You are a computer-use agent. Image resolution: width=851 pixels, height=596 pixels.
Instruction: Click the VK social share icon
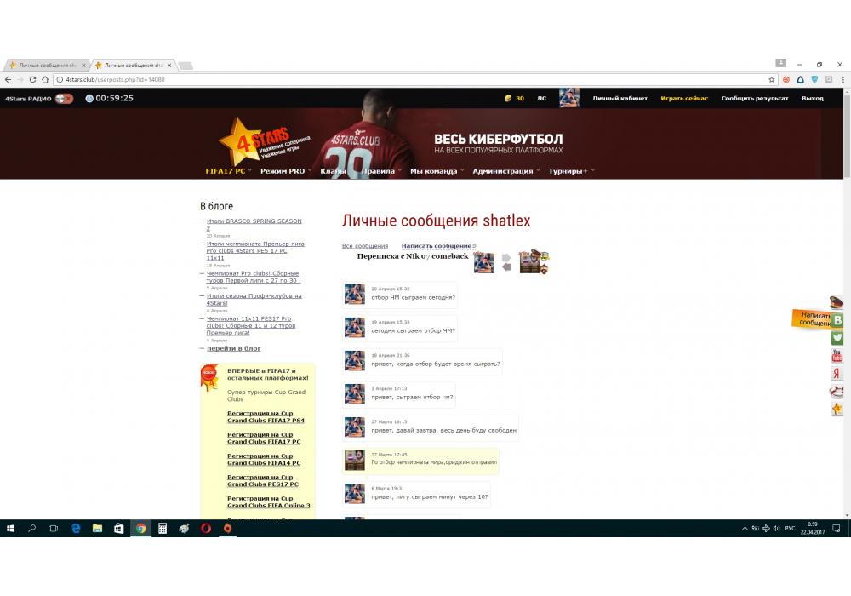(x=837, y=320)
